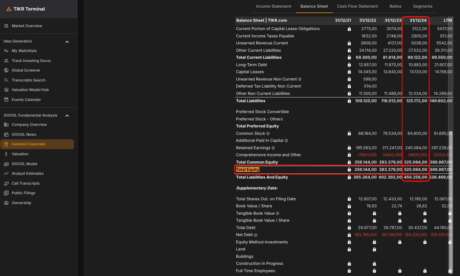Open Market Overview grid icon
The image size is (460, 276).
tap(6, 26)
